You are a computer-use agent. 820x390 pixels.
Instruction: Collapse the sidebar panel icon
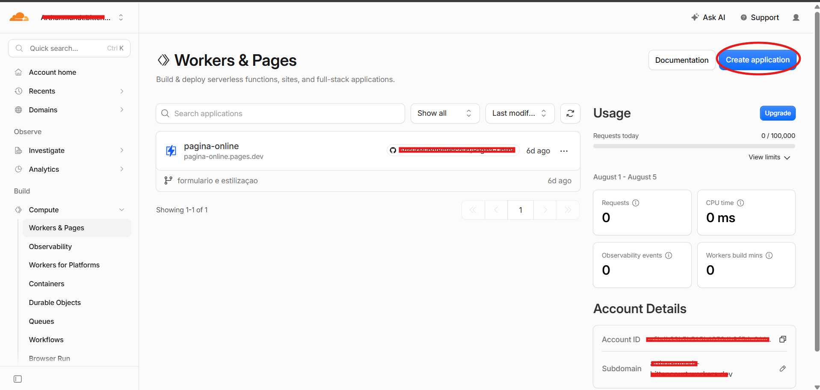18,379
